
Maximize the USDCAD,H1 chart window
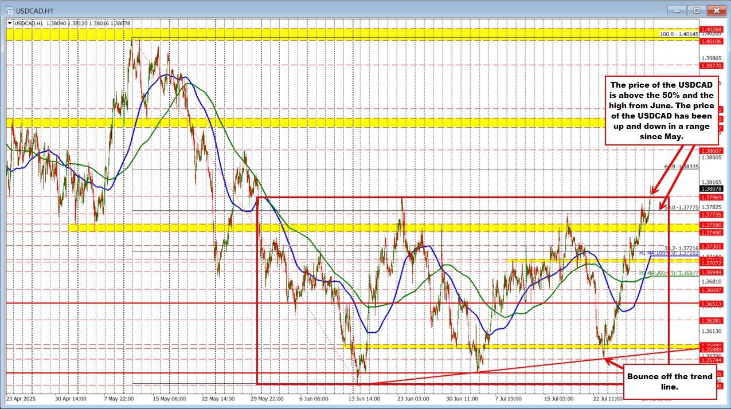pos(697,10)
